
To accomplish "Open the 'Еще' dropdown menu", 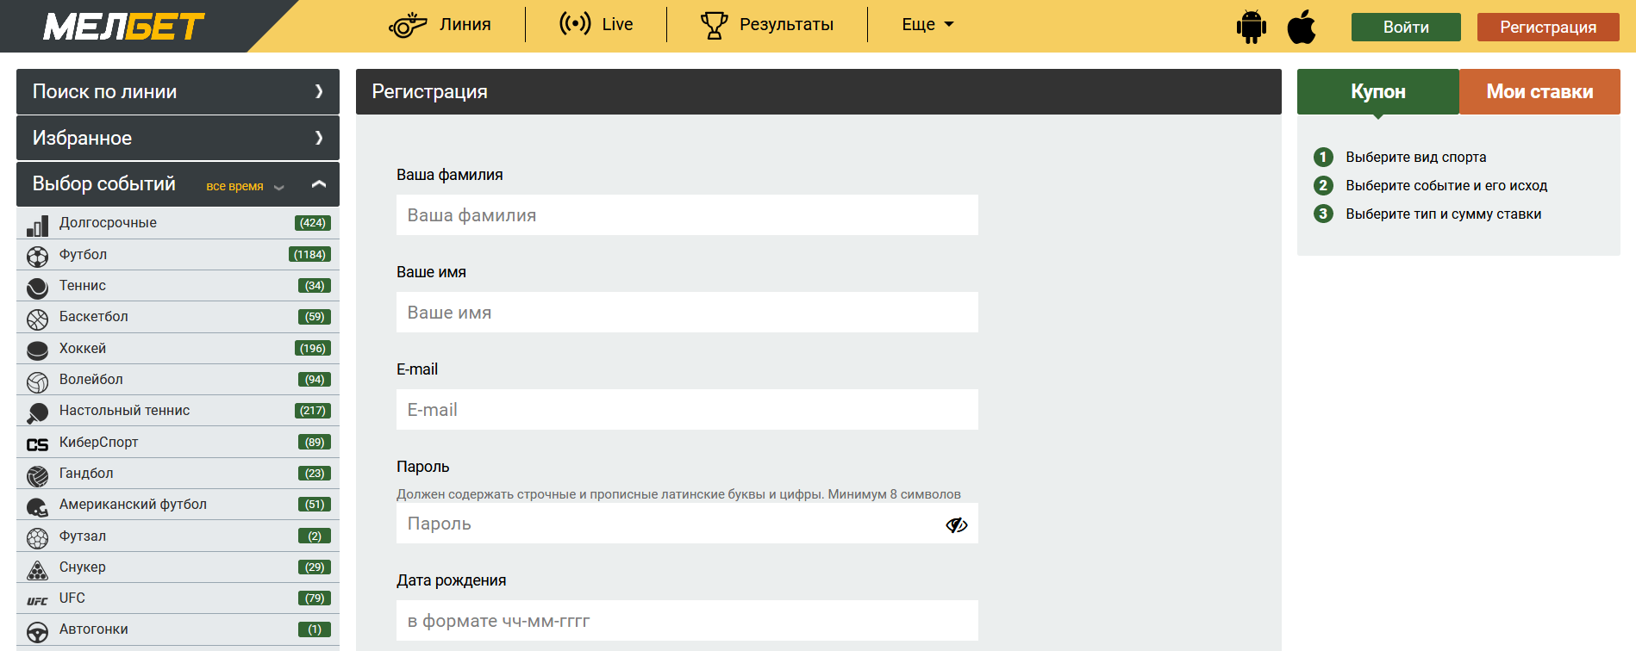I will tap(927, 25).
